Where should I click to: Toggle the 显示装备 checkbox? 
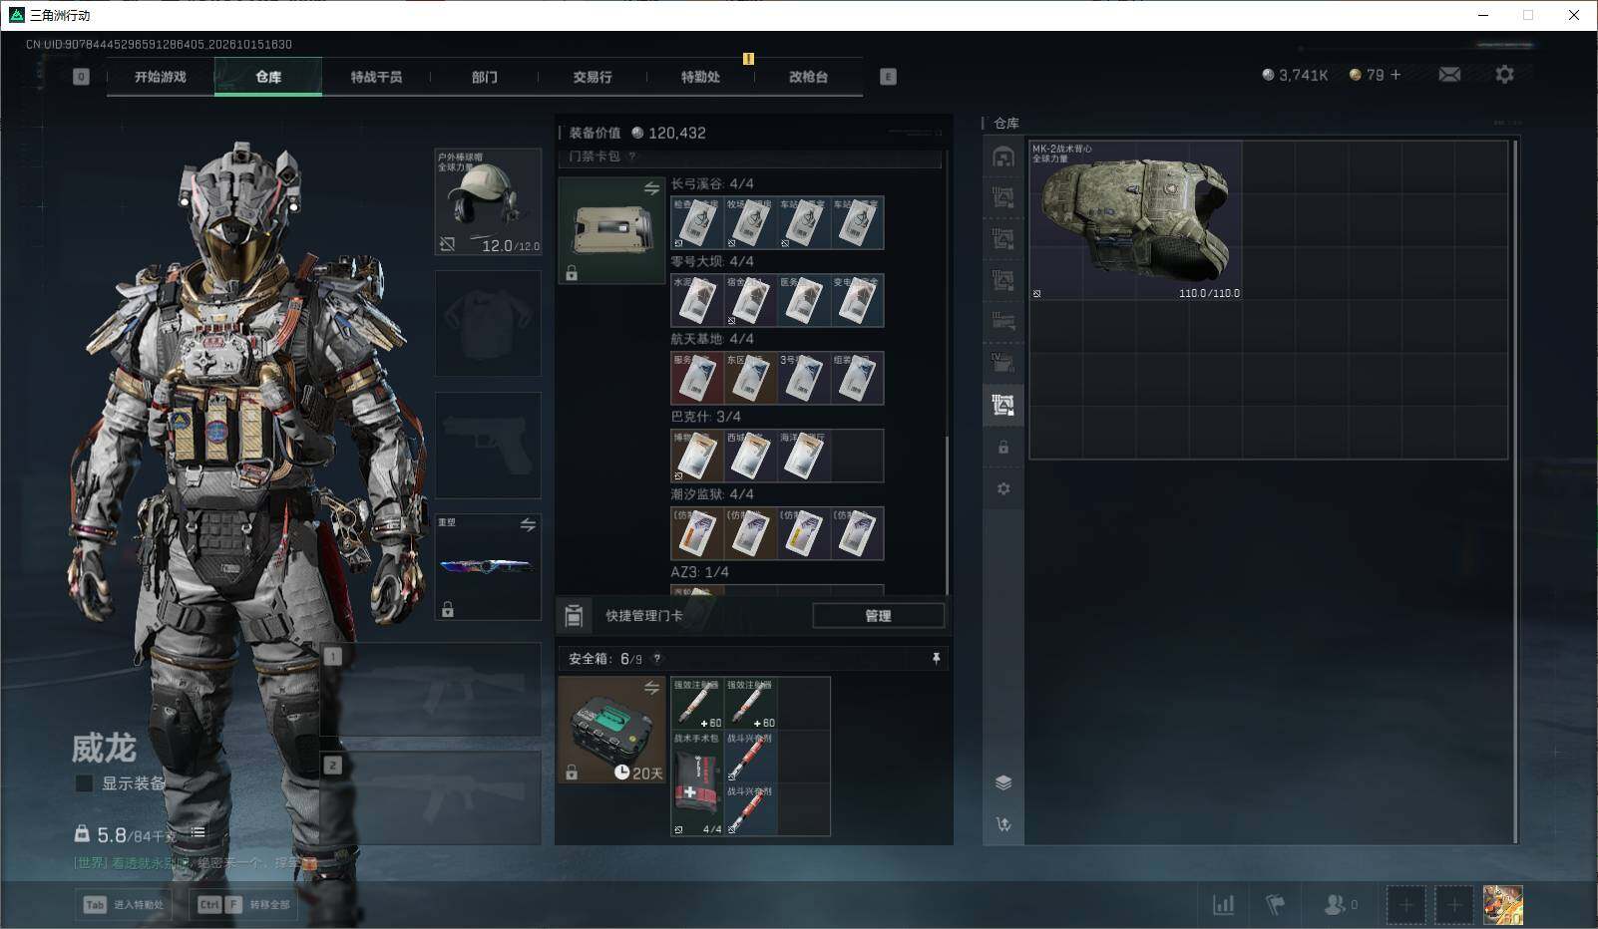point(85,783)
